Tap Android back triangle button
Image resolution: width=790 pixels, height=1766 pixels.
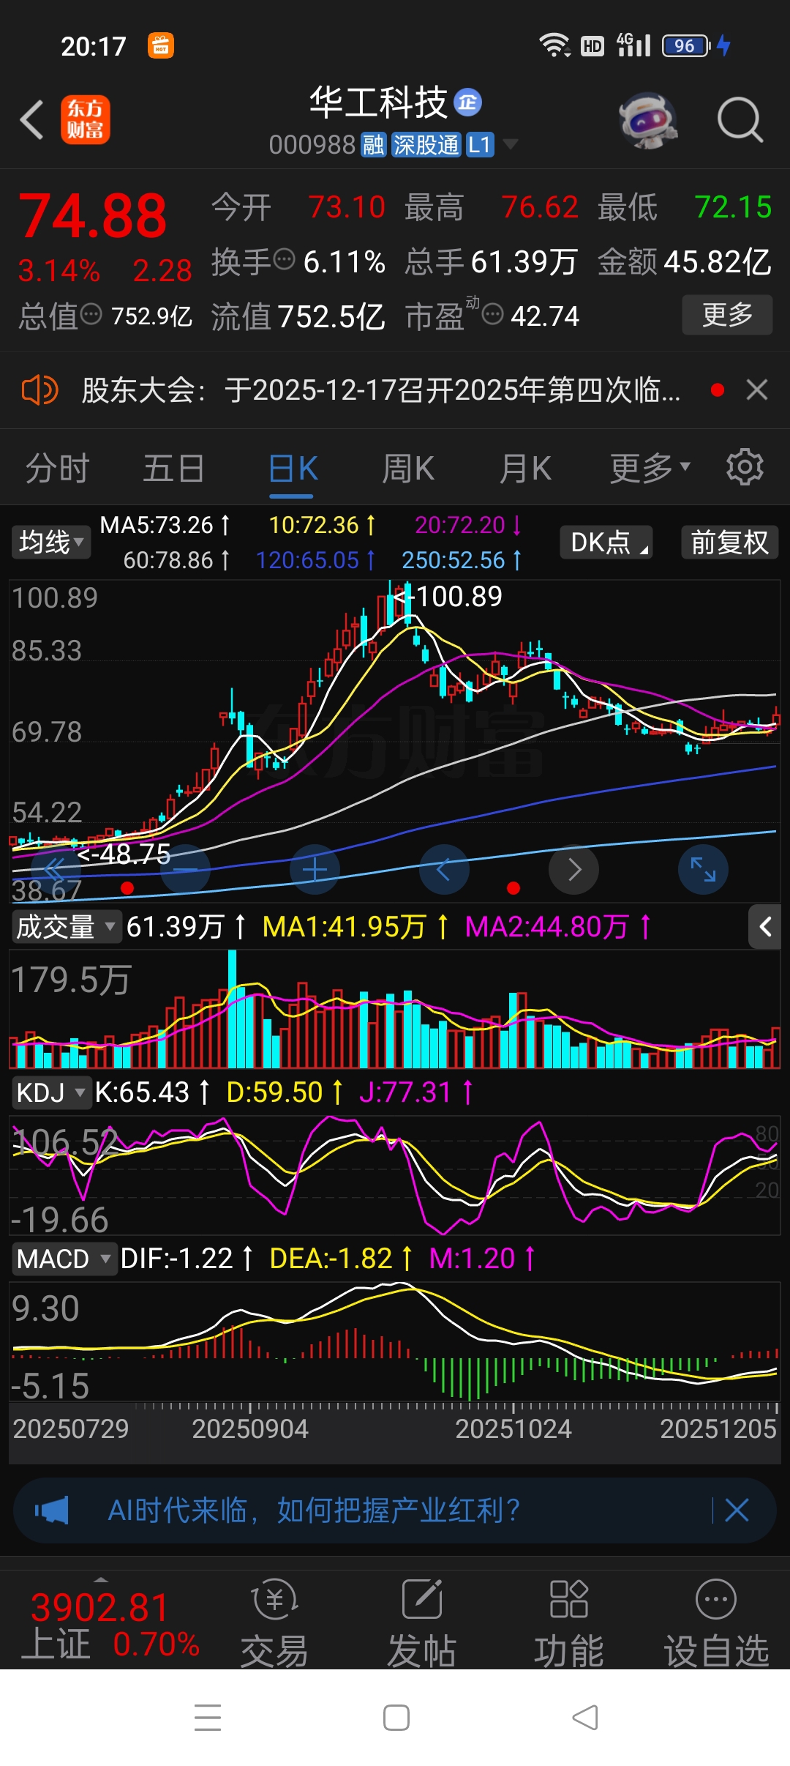(x=584, y=1718)
